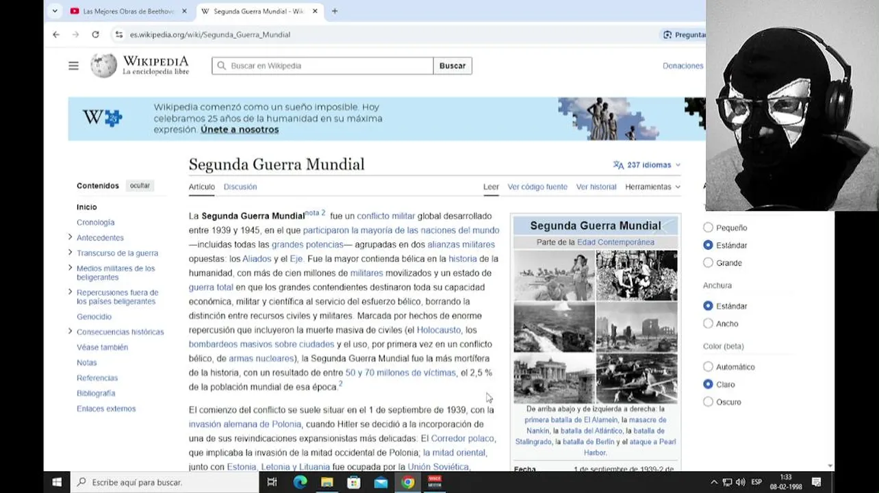
Task: Open the Brandenburg Gate infobox photo
Action: click(x=555, y=378)
